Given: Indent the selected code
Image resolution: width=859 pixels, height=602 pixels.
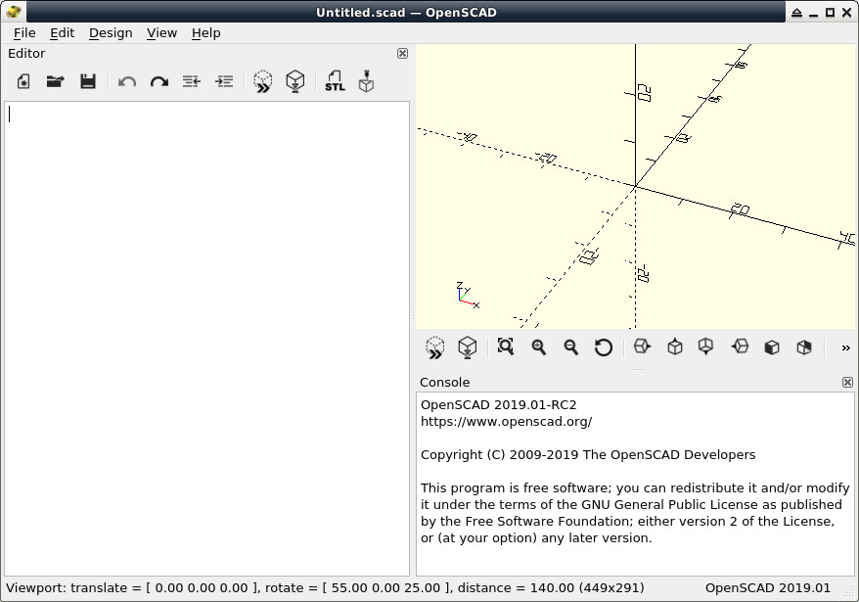Looking at the screenshot, I should click(224, 81).
